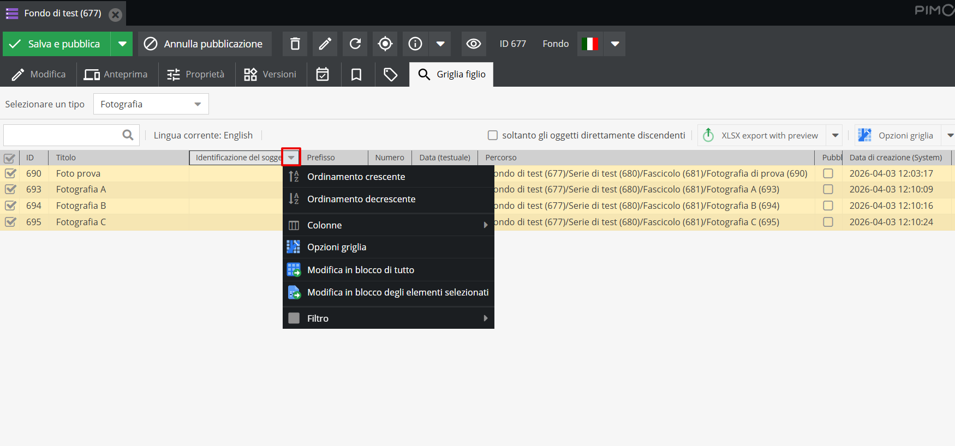Enable 'soltanto gli oggetti direttamente discendenti' checkbox
The image size is (955, 446).
click(493, 135)
